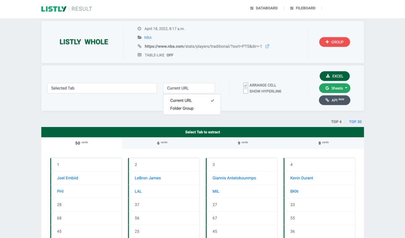Click the LISTLY WHOLE title
Image resolution: width=405 pixels, height=238 pixels.
point(84,42)
